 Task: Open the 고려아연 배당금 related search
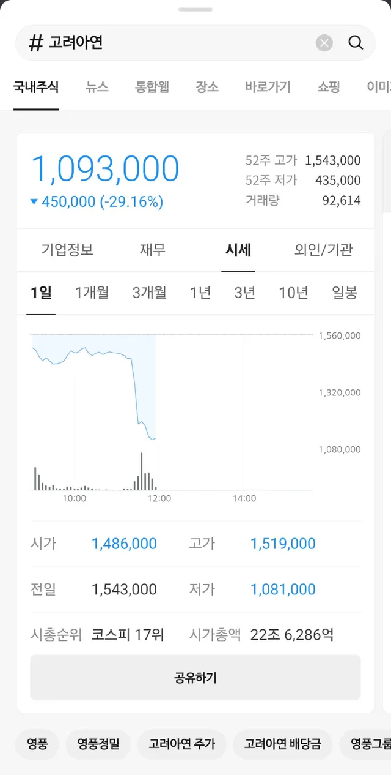click(283, 744)
